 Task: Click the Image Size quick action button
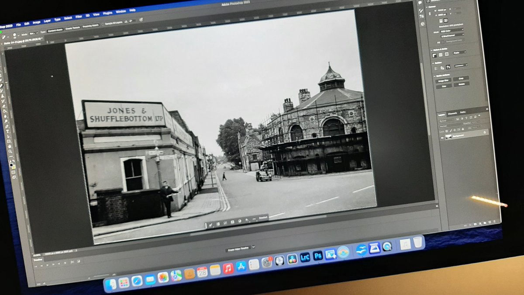click(x=443, y=80)
